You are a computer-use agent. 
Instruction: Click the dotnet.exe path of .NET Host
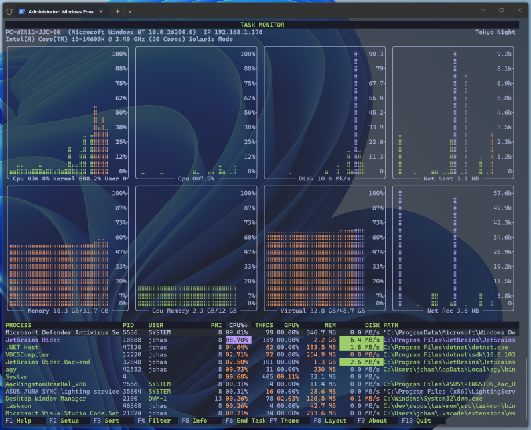(x=445, y=348)
